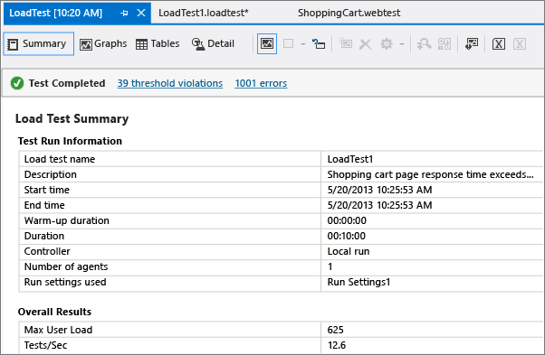Click the create Excel report icon
This screenshot has width=545, height=355.
pyautogui.click(x=499, y=44)
